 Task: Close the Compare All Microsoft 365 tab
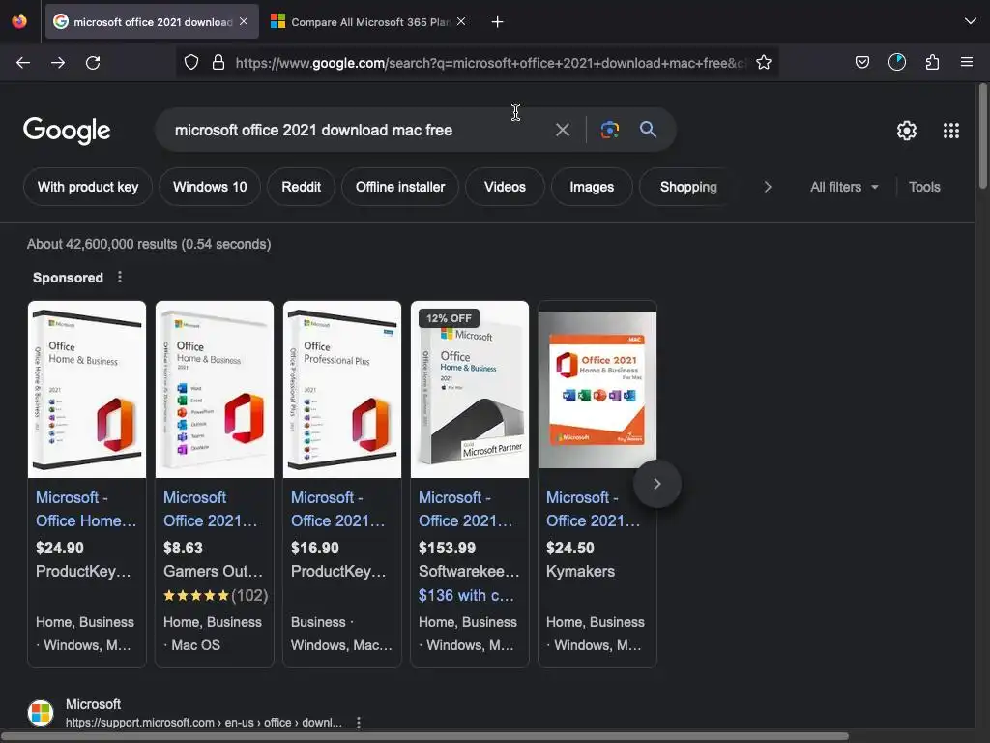click(x=461, y=21)
